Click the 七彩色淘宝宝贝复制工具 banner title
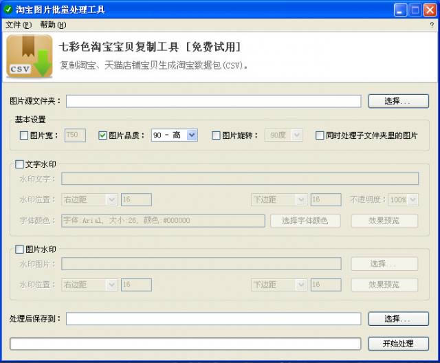 pyautogui.click(x=150, y=47)
